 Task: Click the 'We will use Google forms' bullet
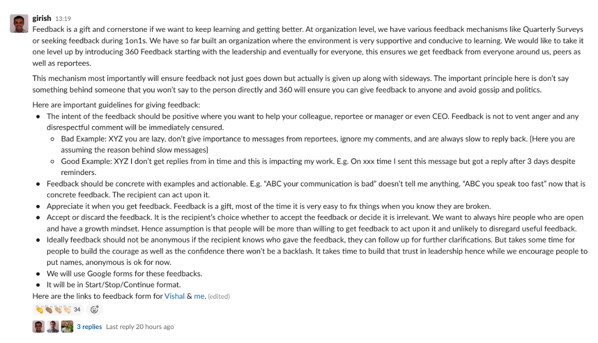point(125,273)
